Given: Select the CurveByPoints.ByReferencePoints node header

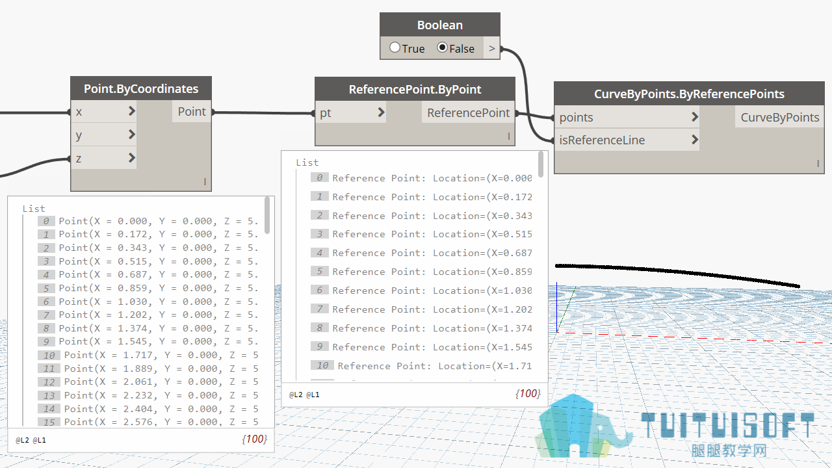Looking at the screenshot, I should pos(689,94).
